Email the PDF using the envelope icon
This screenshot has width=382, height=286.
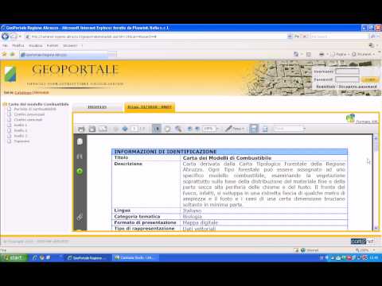coord(103,129)
